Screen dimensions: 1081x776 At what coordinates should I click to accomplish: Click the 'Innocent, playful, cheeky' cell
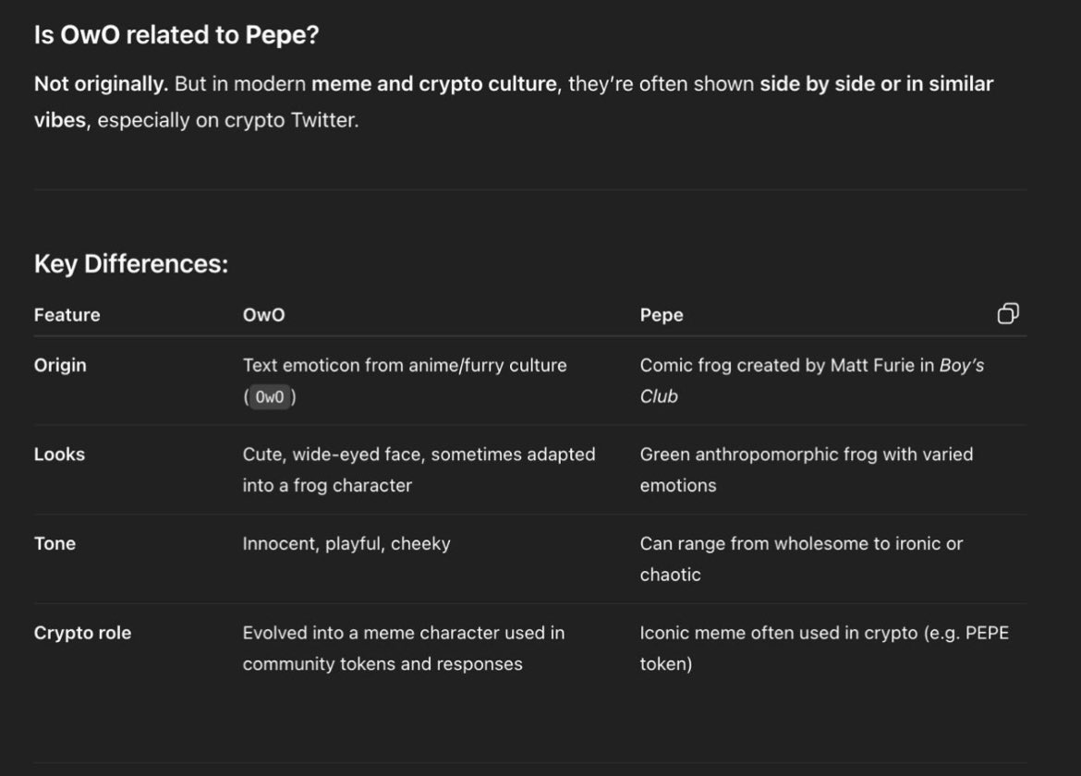point(346,544)
